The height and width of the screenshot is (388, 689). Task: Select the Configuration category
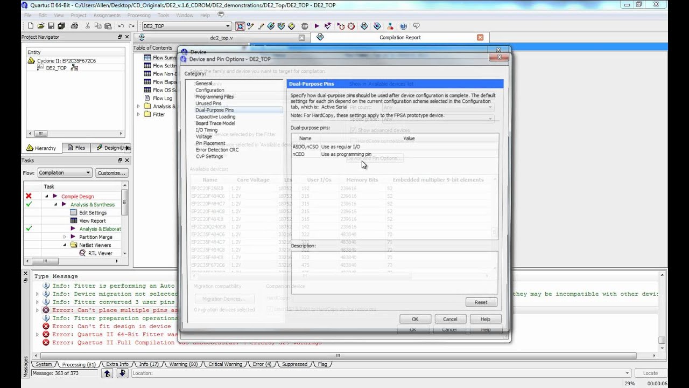[210, 90]
